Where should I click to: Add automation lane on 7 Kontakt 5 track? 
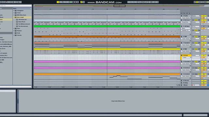(190, 47)
